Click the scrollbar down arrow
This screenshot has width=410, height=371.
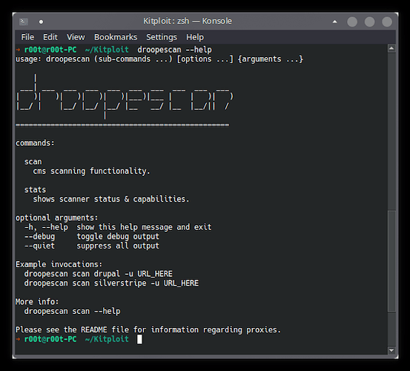pyautogui.click(x=391, y=350)
